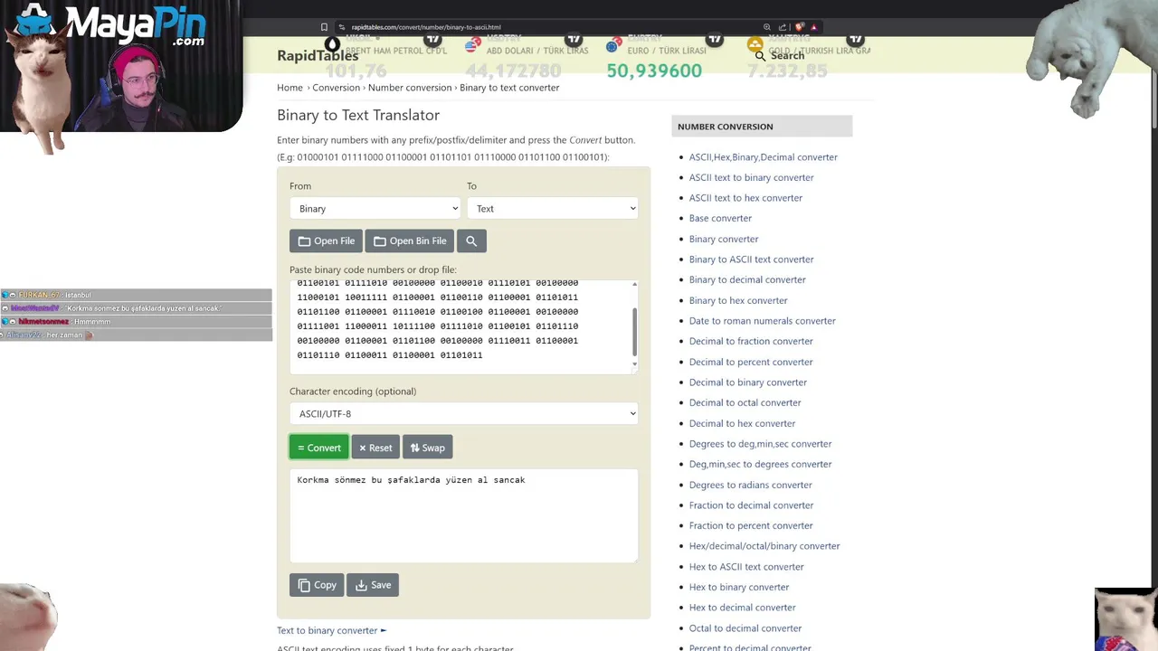The height and width of the screenshot is (651, 1158).
Task: Open Decimal to hex converter link
Action: tap(743, 423)
